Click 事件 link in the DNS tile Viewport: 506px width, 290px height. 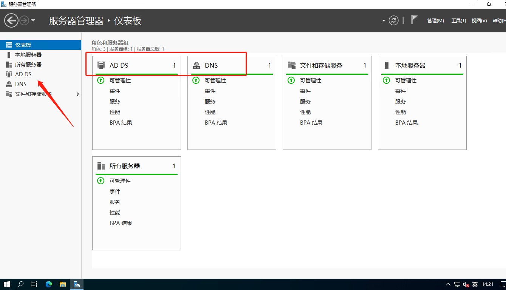(210, 91)
